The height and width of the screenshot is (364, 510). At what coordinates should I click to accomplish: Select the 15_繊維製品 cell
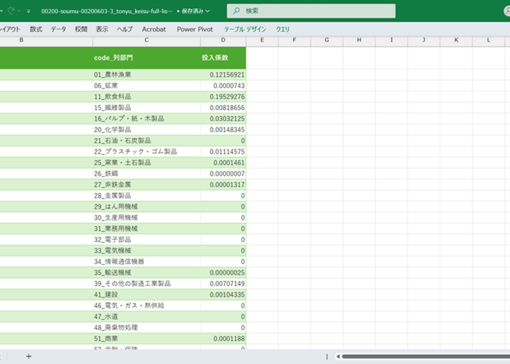click(x=146, y=108)
